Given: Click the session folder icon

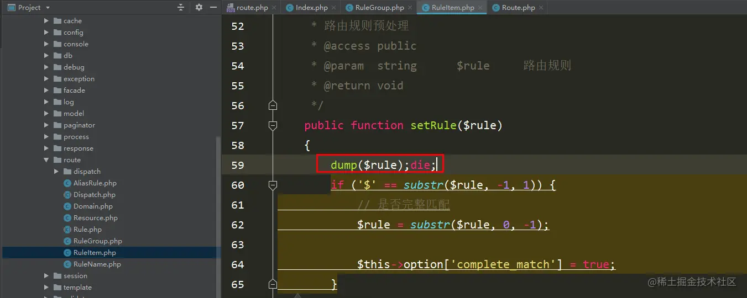Looking at the screenshot, I should point(58,276).
